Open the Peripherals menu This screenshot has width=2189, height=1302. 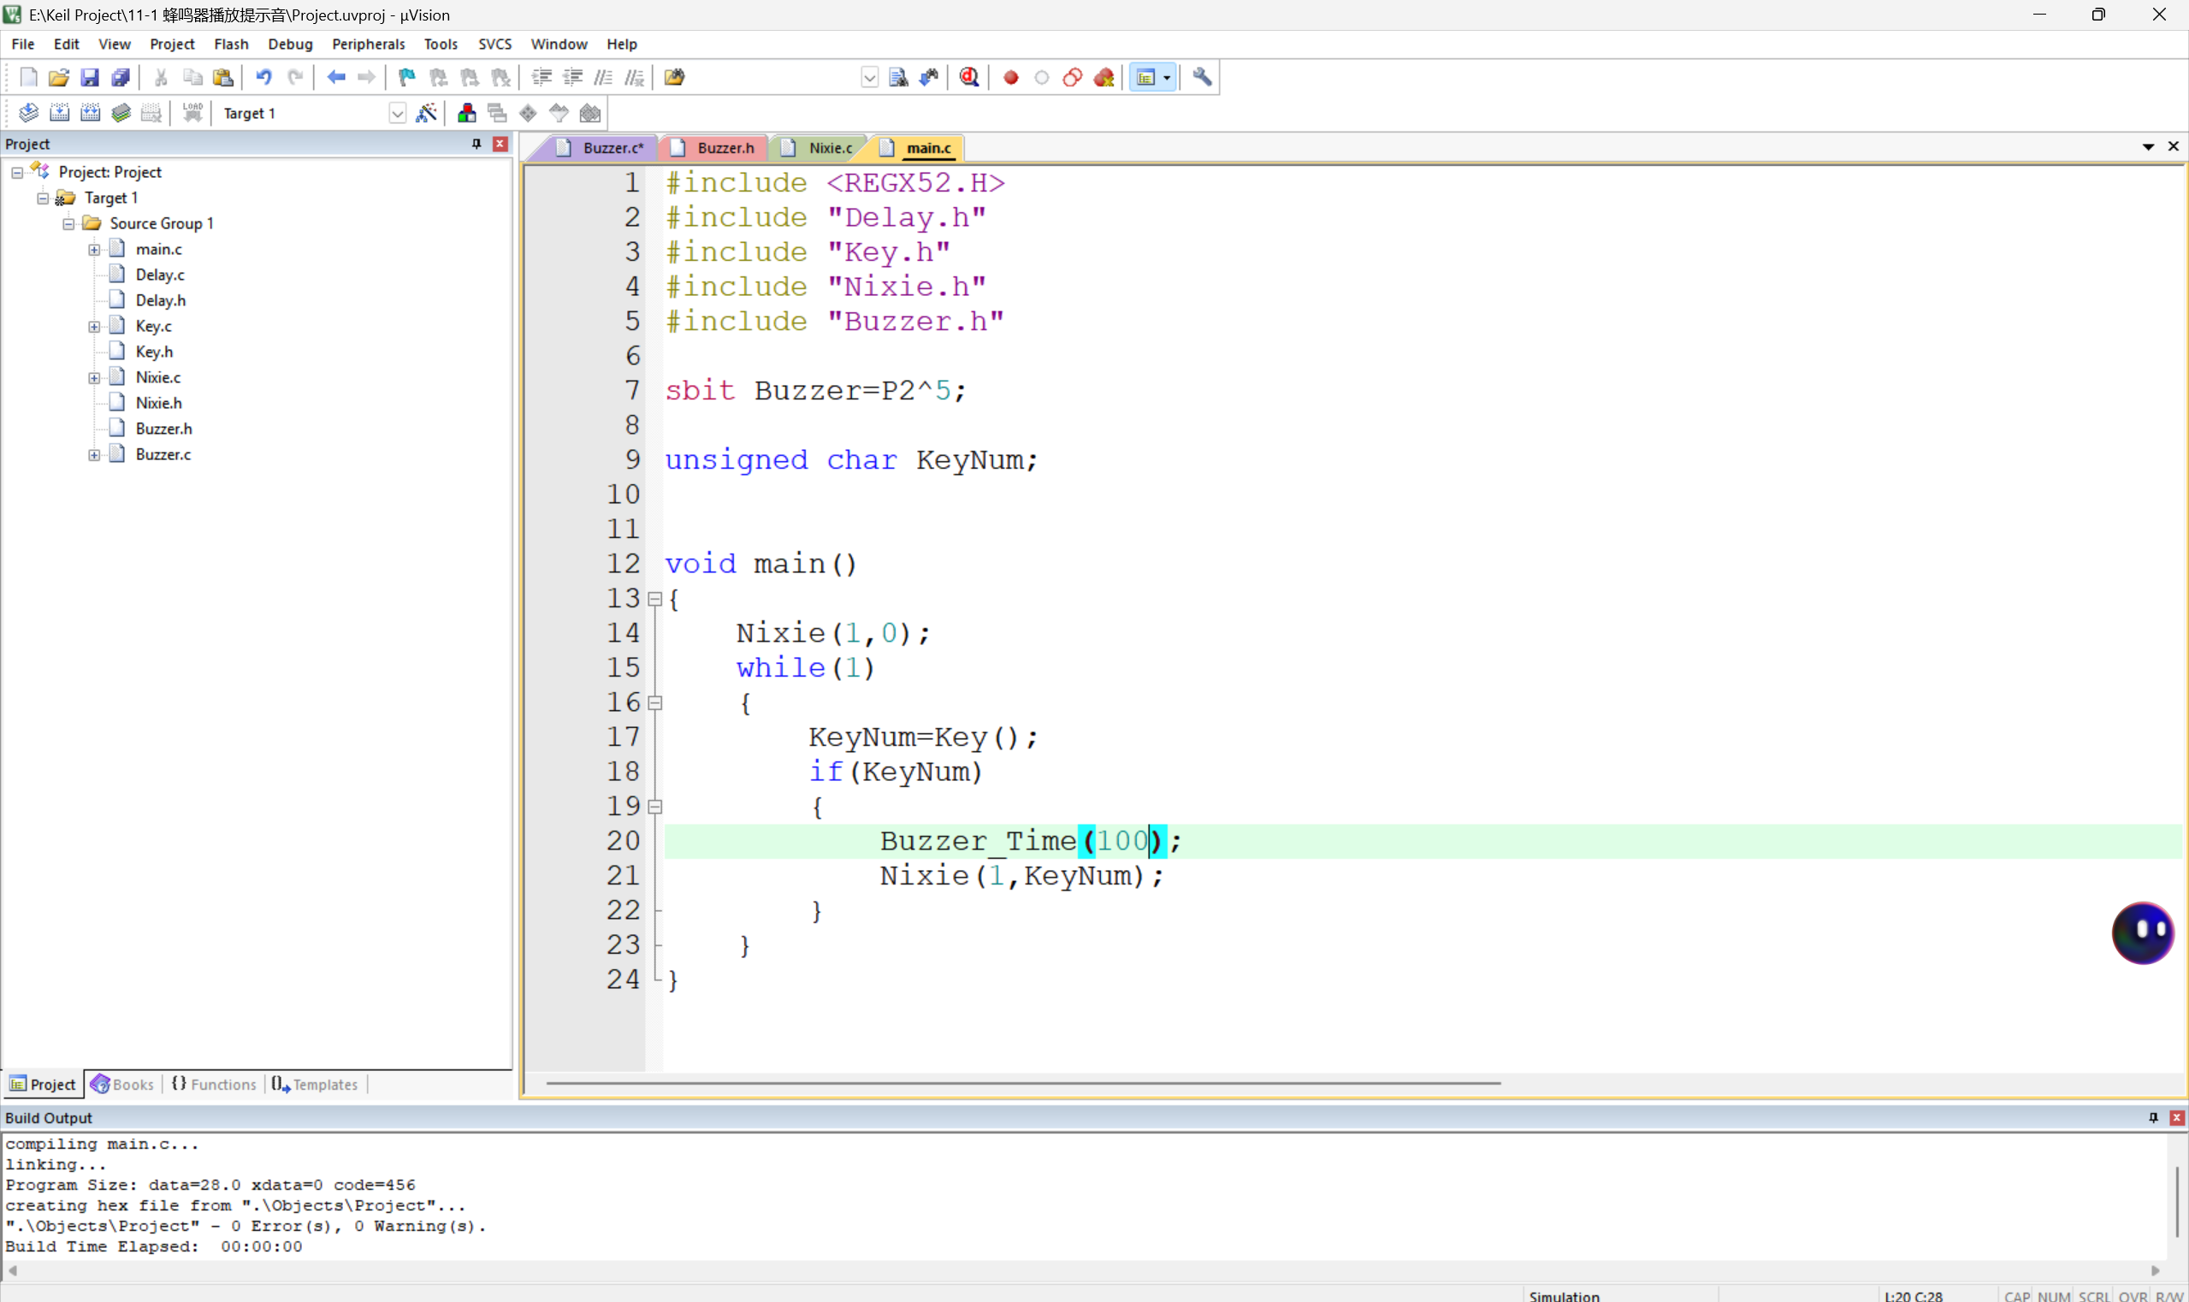pyautogui.click(x=368, y=44)
